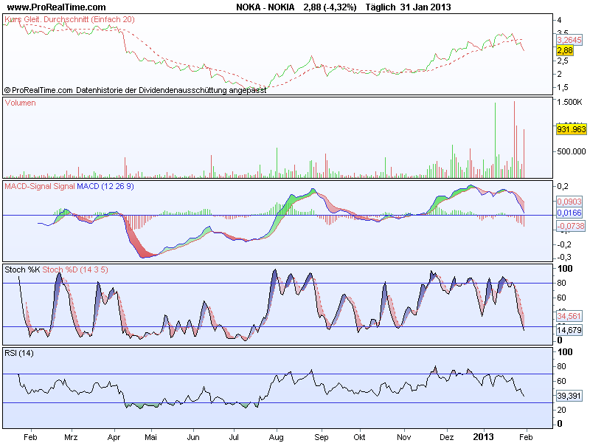Screen dimensions: 590x443
Task: Click the 0,0166 MACD value box
Action: click(569, 213)
